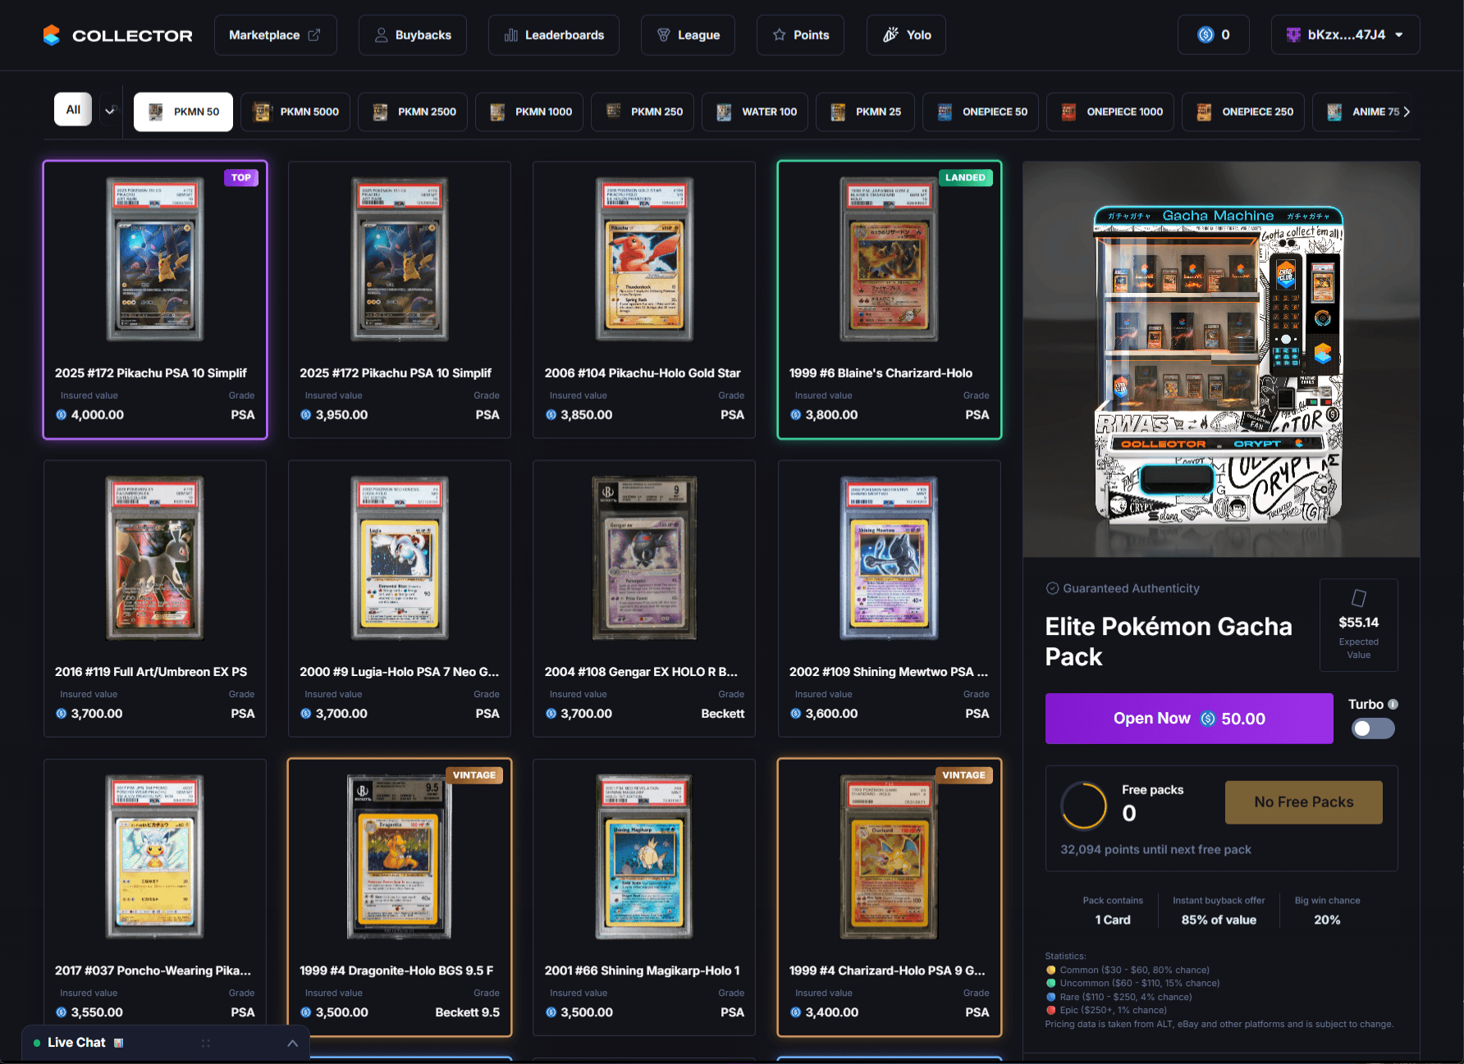Expand the dropdown next to All
The image size is (1464, 1064).
point(110,110)
